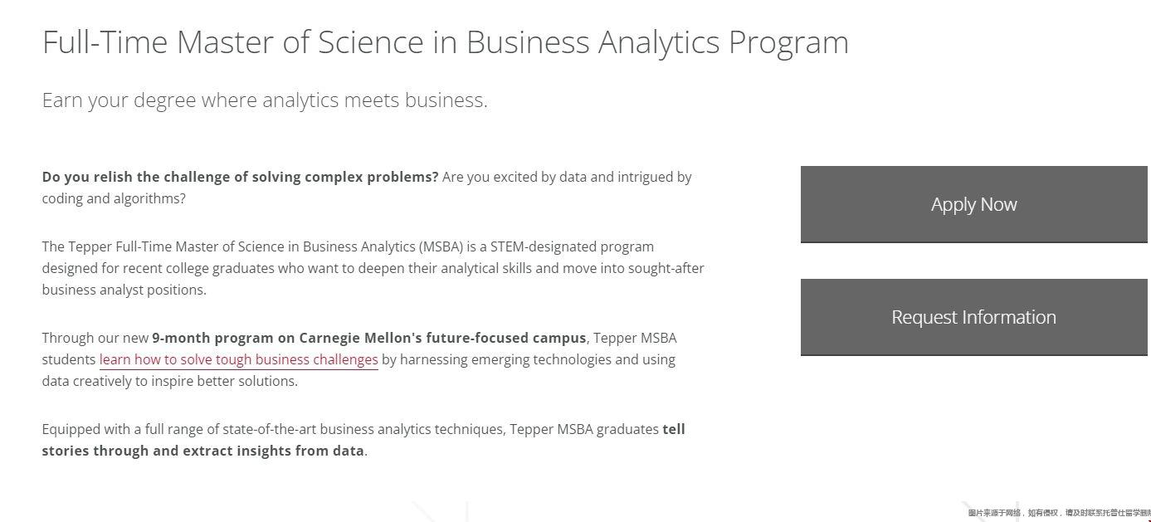Click the 'Tepper MSBA graduates' phrase
Viewport: 1151px width, 522px height.
click(x=584, y=429)
